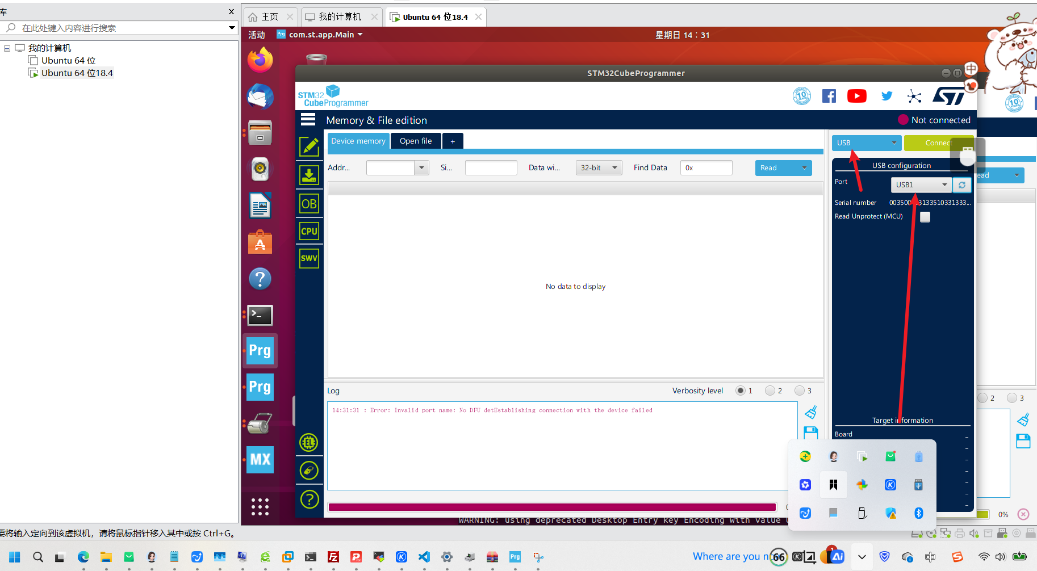Open Terminal from the Ubuntu dock

(x=260, y=315)
